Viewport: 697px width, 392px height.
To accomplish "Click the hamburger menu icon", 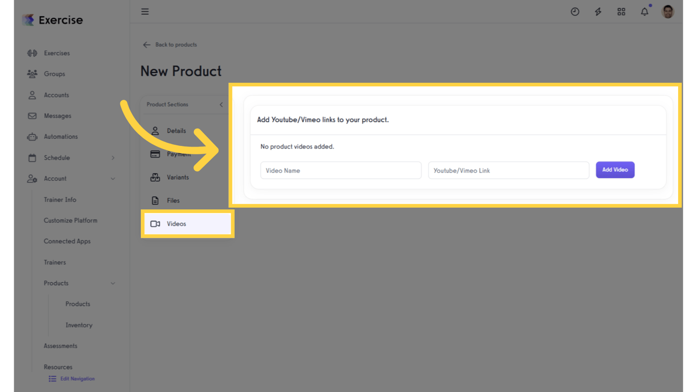I will click(x=145, y=12).
